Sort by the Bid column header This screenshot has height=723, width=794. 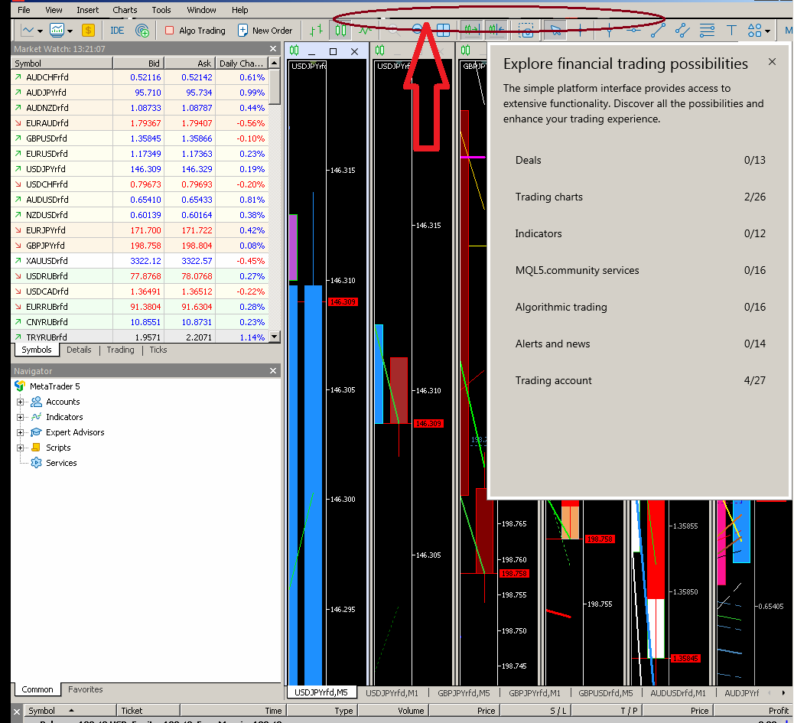[138, 64]
